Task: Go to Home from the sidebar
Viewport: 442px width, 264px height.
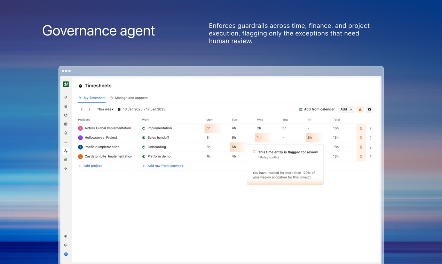Action: [x=66, y=106]
